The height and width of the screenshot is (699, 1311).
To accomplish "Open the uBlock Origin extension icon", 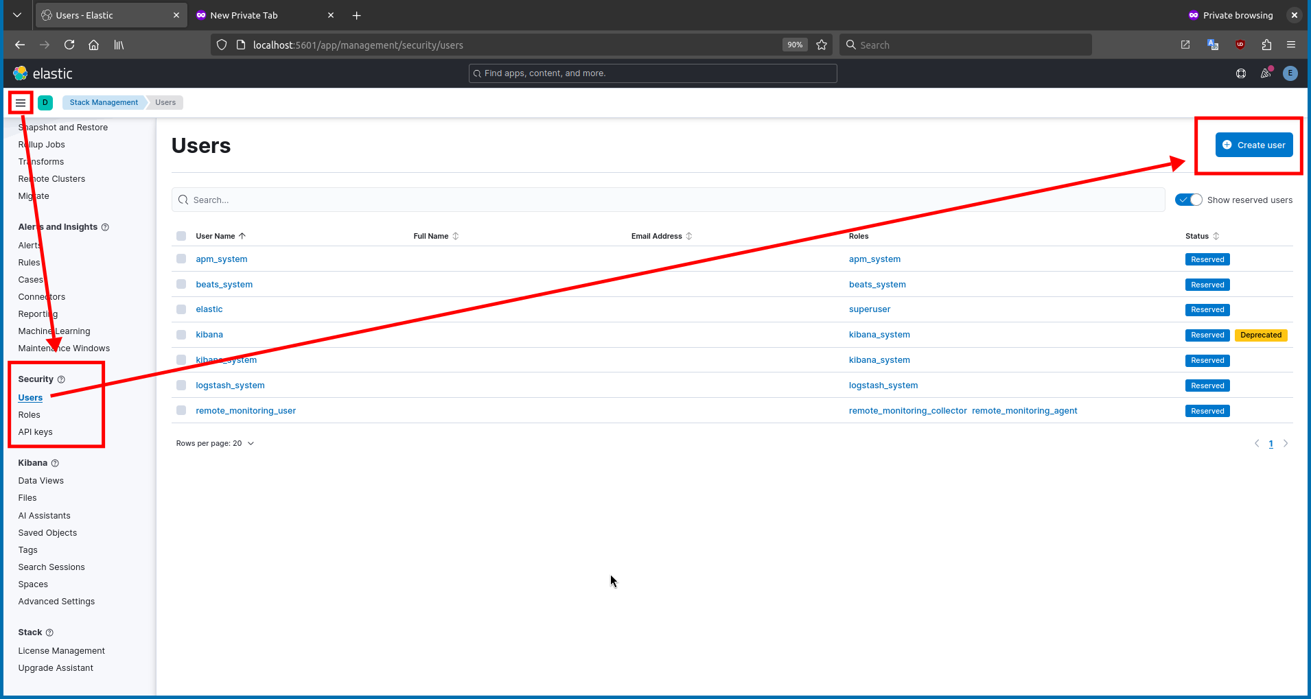I will coord(1240,45).
